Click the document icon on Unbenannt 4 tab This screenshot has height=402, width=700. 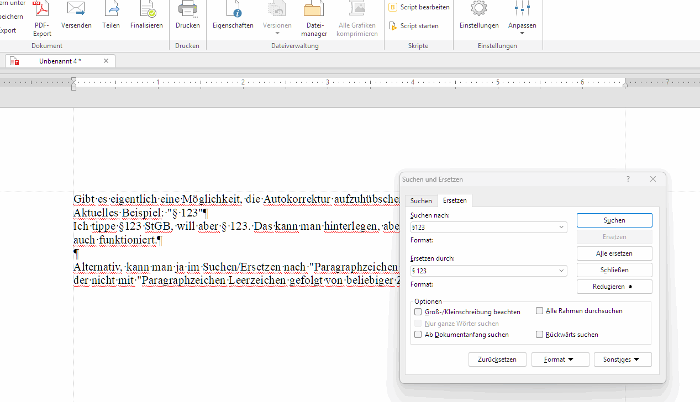coord(14,61)
